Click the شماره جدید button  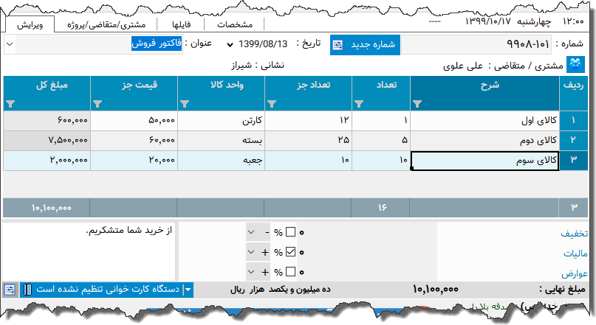[365, 45]
